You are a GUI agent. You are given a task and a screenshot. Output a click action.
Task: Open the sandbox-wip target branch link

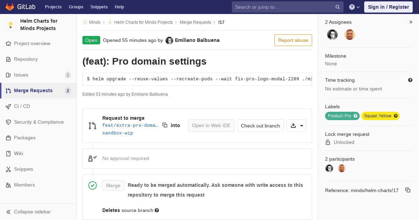(x=118, y=133)
